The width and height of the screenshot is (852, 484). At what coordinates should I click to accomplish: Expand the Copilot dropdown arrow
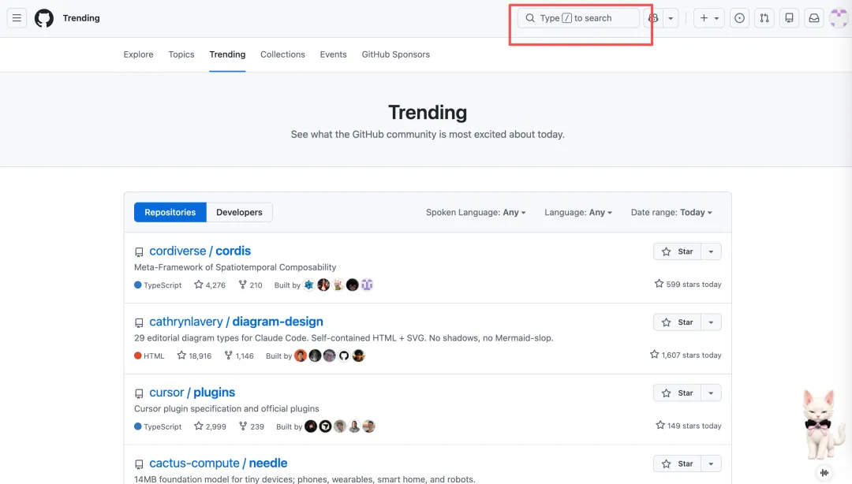pyautogui.click(x=671, y=18)
